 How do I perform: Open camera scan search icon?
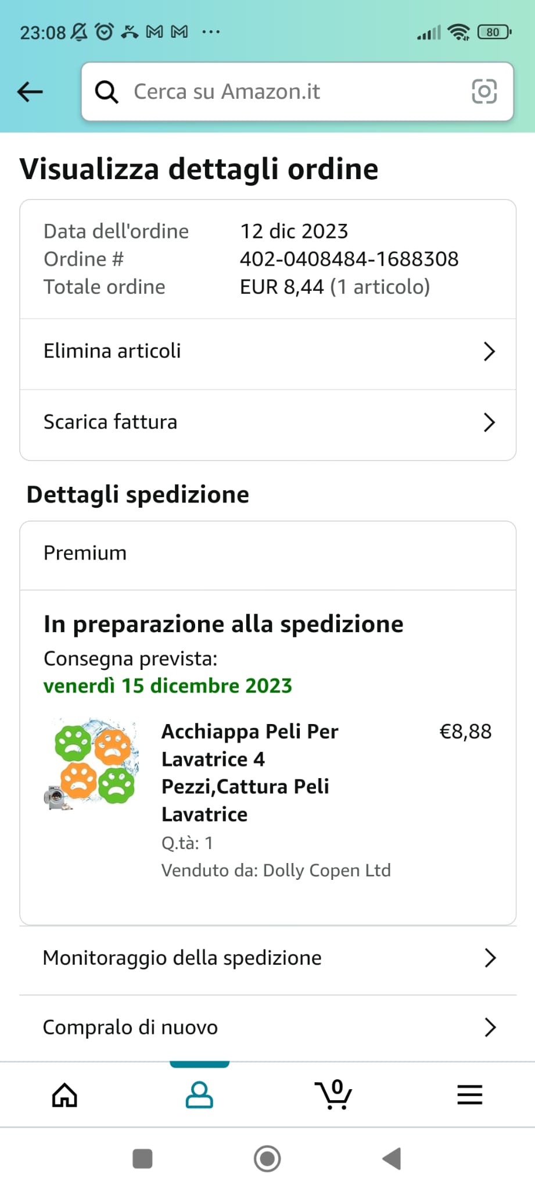click(x=484, y=92)
